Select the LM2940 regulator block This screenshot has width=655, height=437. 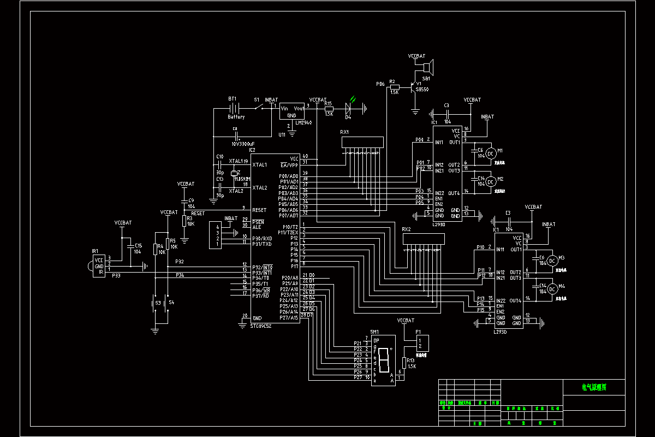pyautogui.click(x=292, y=111)
